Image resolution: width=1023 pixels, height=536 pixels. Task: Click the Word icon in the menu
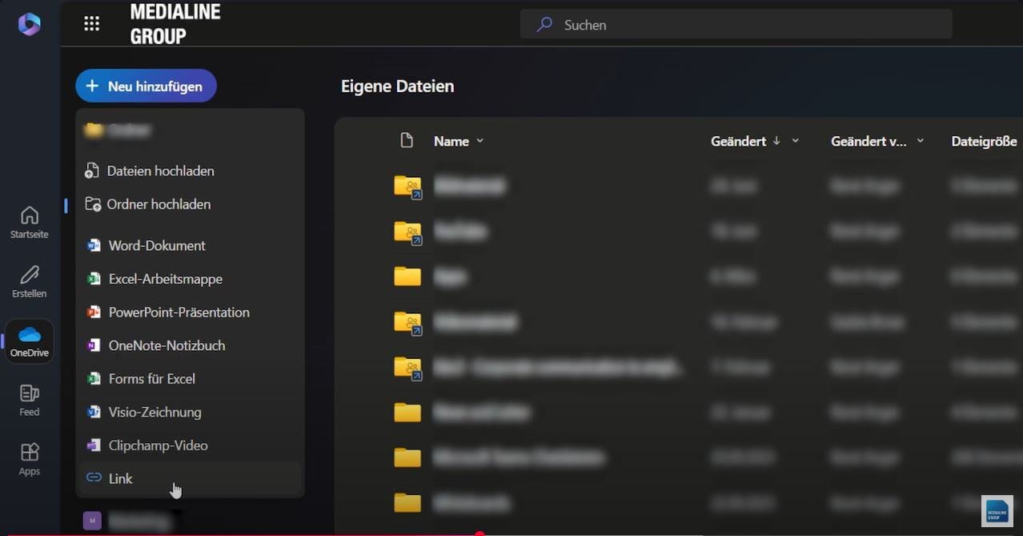[94, 245]
